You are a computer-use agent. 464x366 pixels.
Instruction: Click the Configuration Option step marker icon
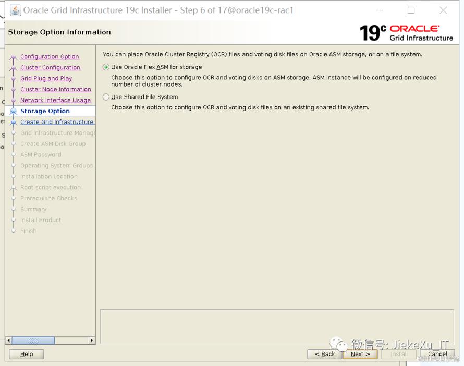click(x=14, y=57)
